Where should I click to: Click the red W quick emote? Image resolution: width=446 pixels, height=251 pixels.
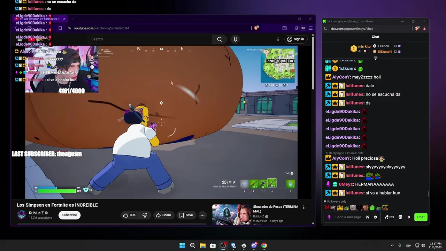pos(327,208)
